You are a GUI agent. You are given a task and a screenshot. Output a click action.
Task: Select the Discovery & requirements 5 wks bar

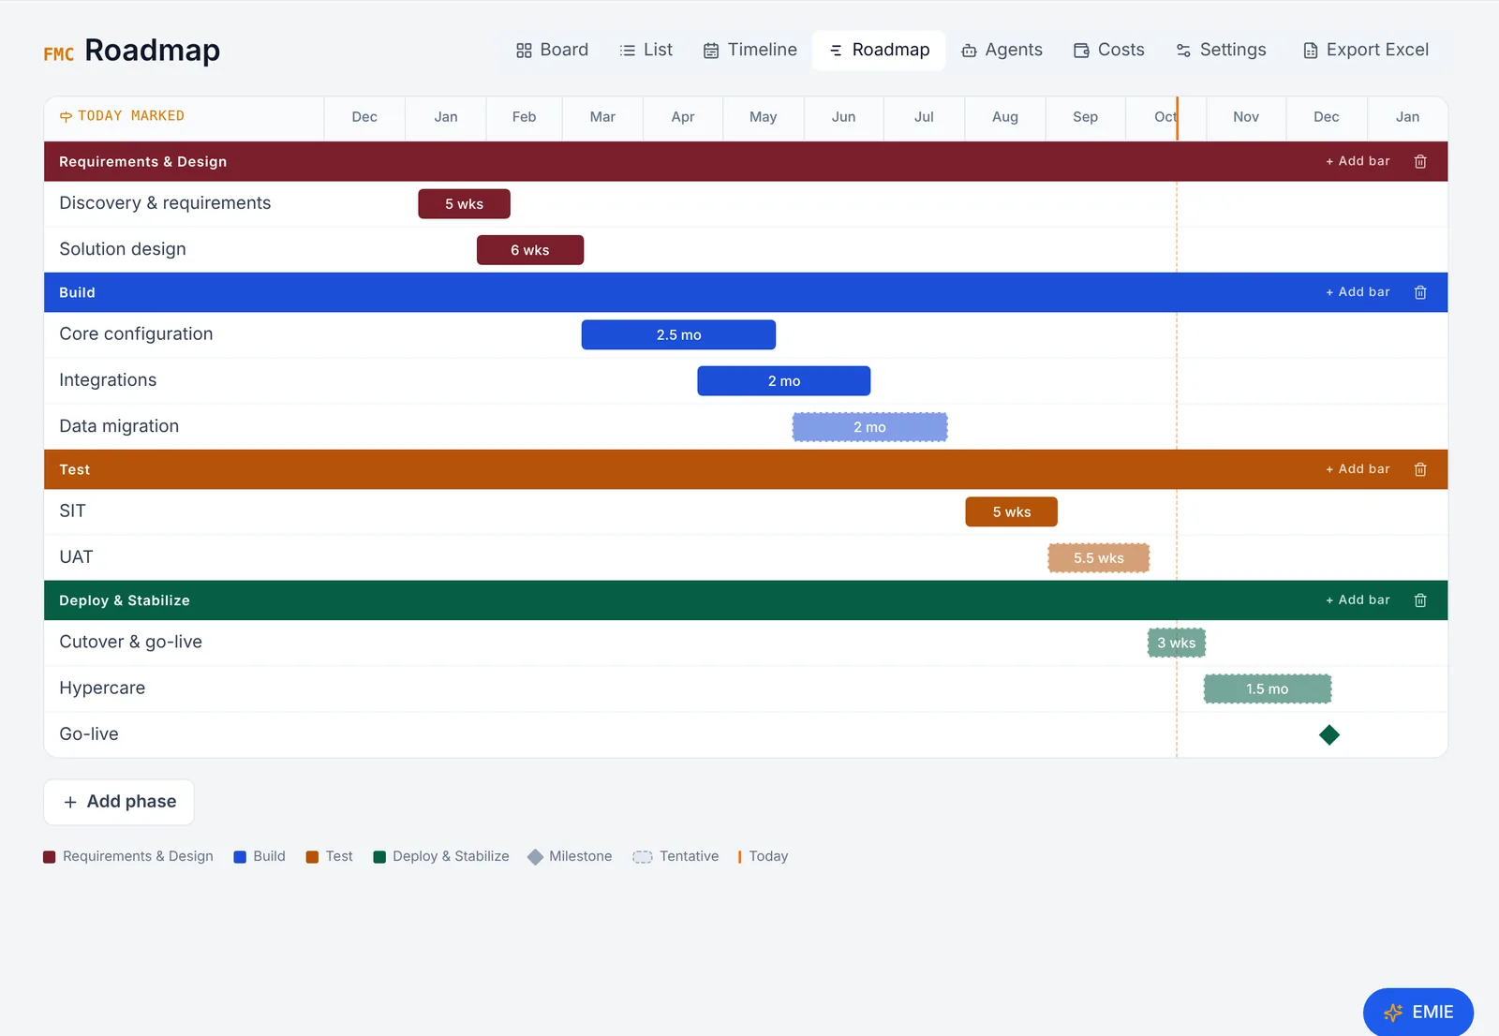(464, 204)
